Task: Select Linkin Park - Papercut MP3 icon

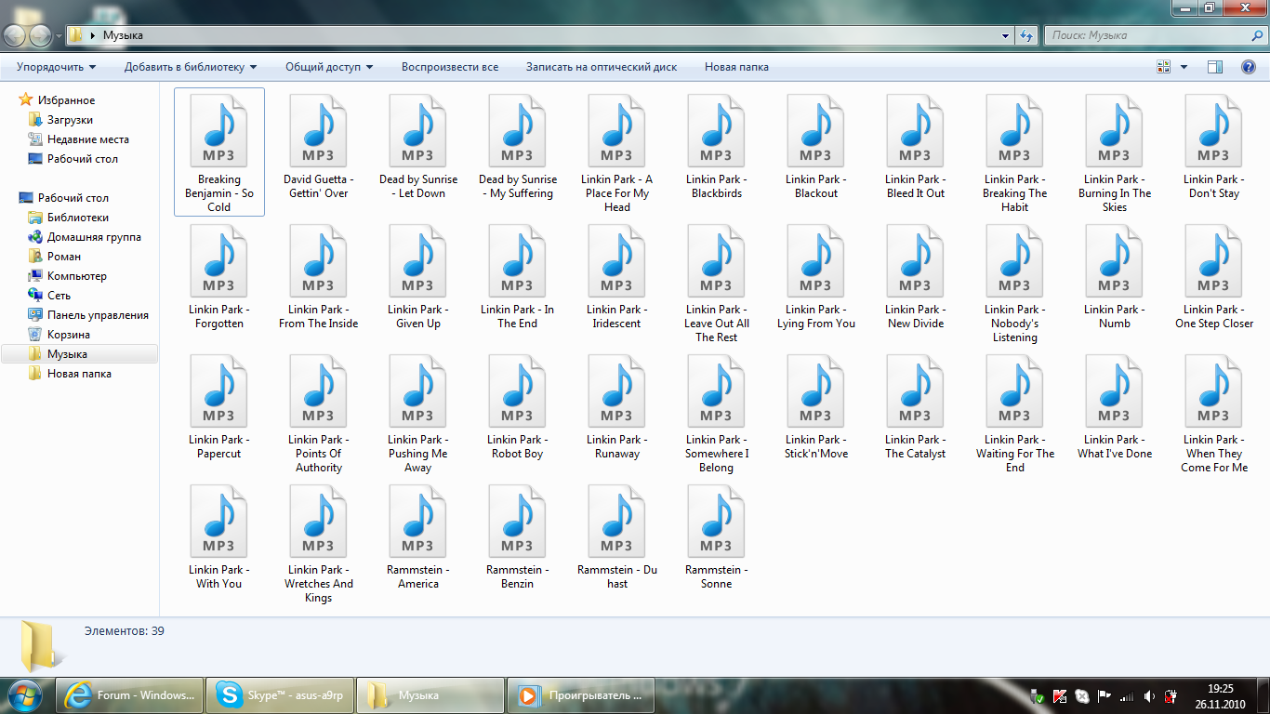Action: tap(218, 391)
